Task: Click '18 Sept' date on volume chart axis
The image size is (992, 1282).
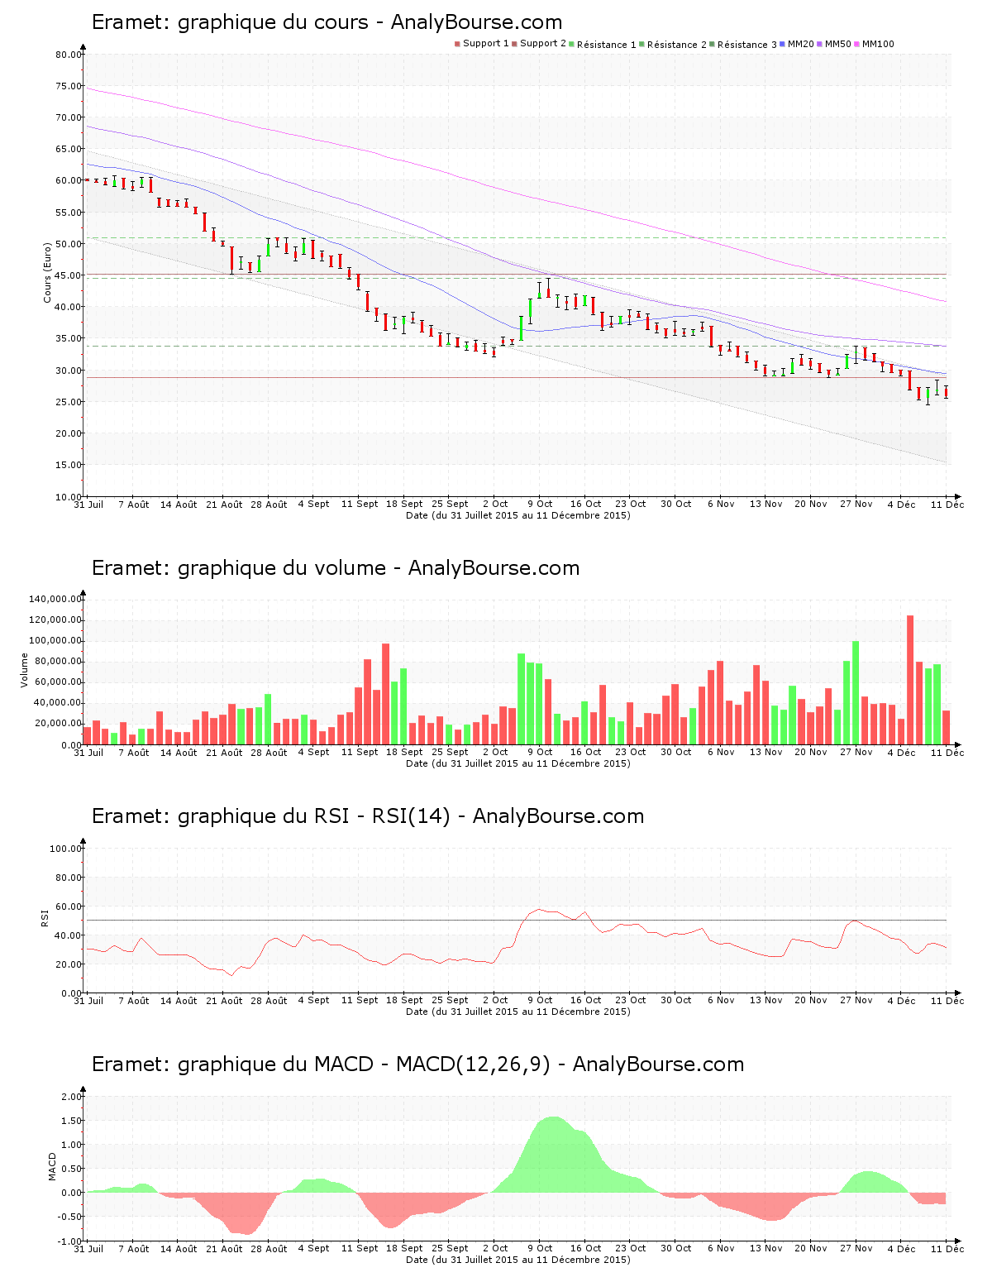Action: click(x=404, y=752)
